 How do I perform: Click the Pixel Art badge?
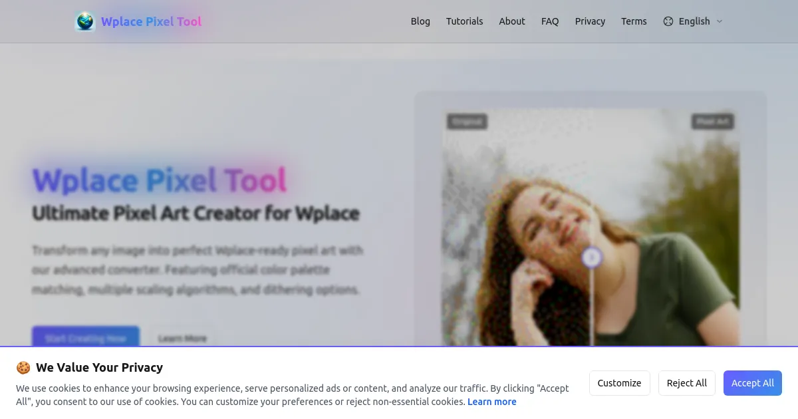point(712,122)
